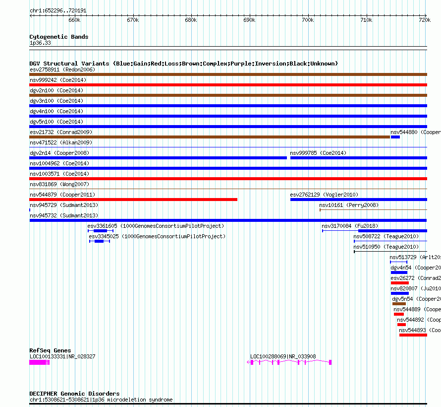Select the red nsv999242 loss bar
This screenshot has width=441, height=407.
tap(228, 85)
